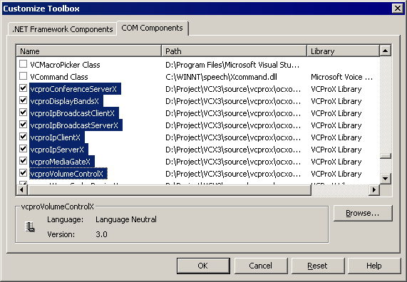Uncheck vcproIpClientX checkbox
The image size is (407, 282).
click(23, 137)
